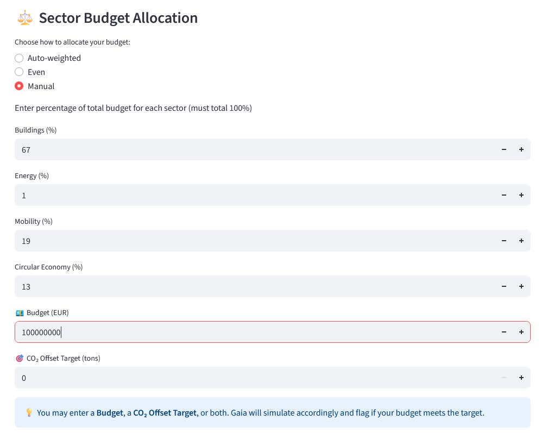Decrement the Energy percentage value
This screenshot has height=433, width=554.
coord(504,195)
